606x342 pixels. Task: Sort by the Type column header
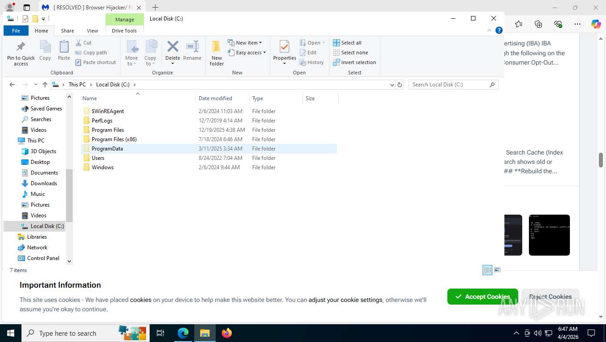pos(276,98)
